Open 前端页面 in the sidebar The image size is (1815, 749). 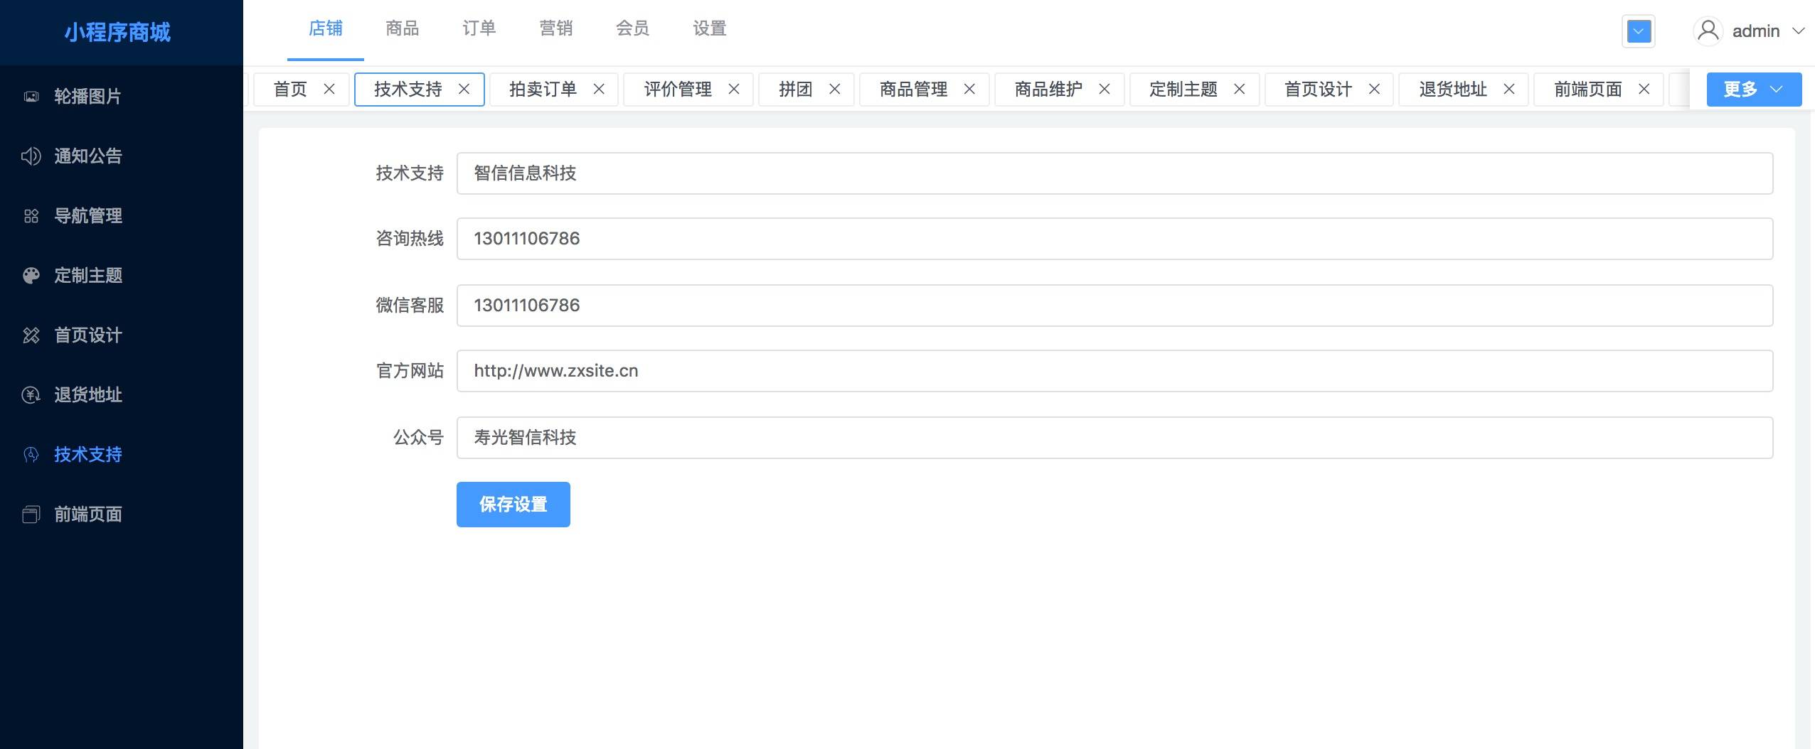(x=122, y=514)
